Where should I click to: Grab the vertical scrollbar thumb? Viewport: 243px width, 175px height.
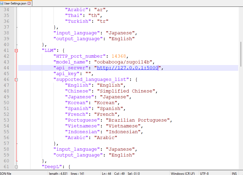(x=241, y=54)
